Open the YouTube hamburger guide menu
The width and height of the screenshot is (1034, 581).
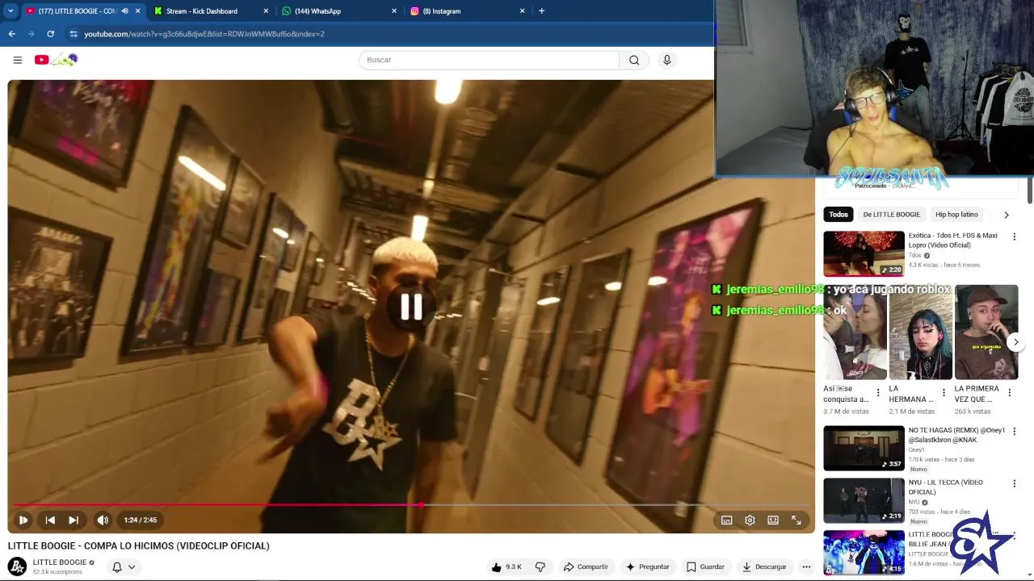point(17,60)
